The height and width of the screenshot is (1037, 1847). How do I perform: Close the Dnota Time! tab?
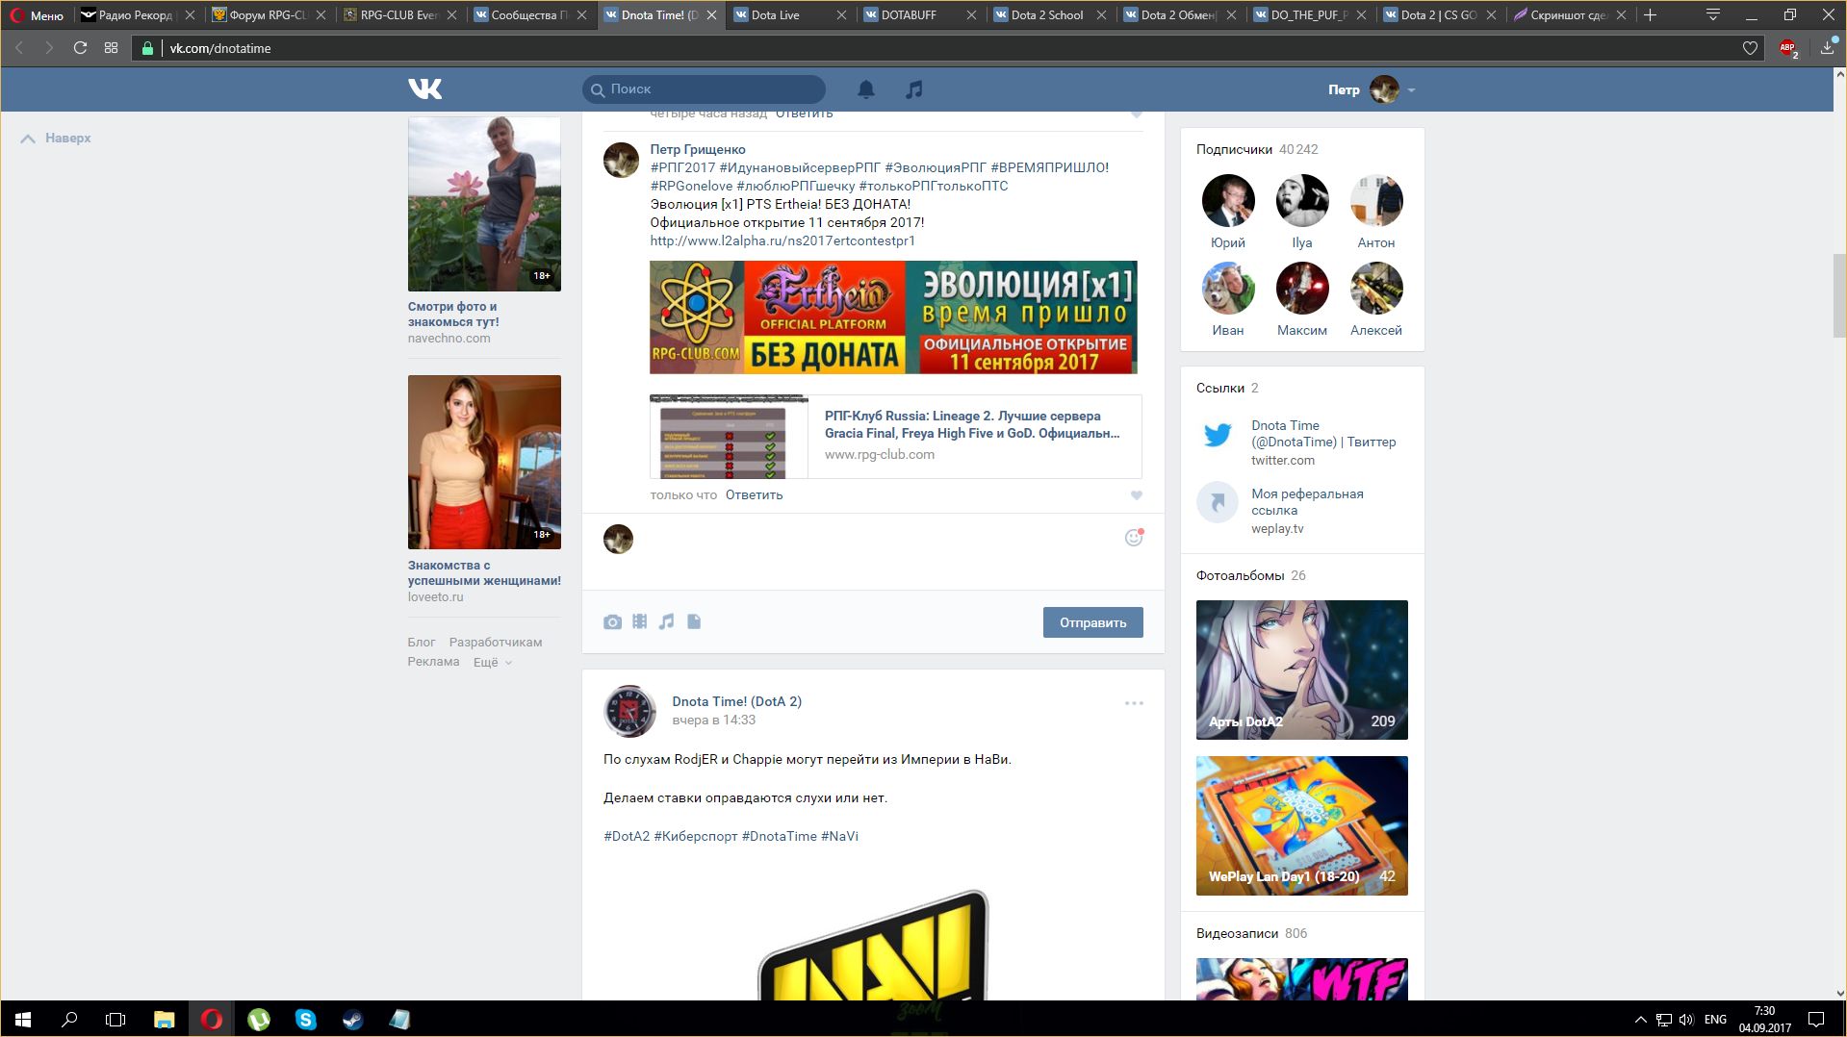(712, 15)
